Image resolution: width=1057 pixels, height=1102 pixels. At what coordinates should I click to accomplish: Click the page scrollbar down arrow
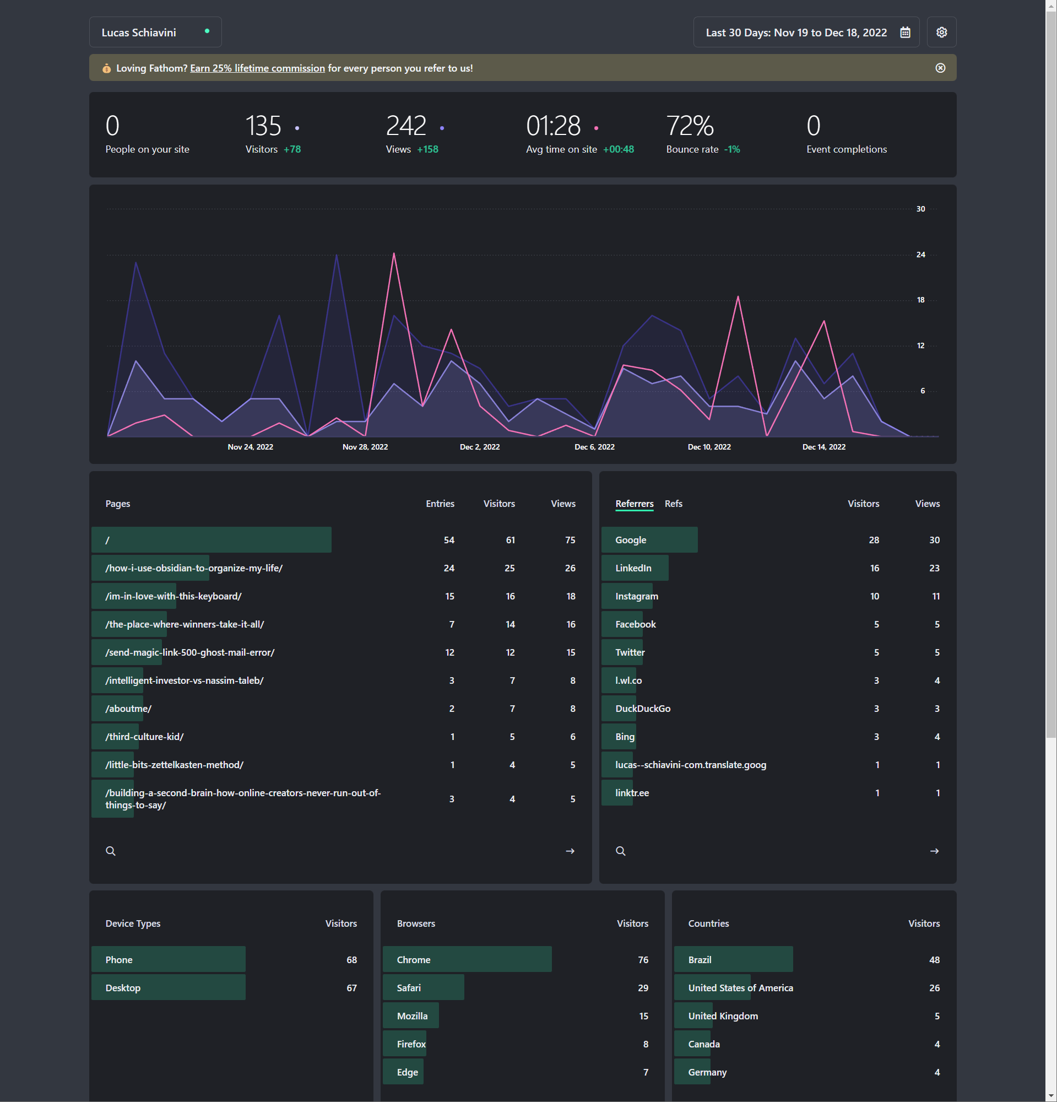click(1051, 1096)
